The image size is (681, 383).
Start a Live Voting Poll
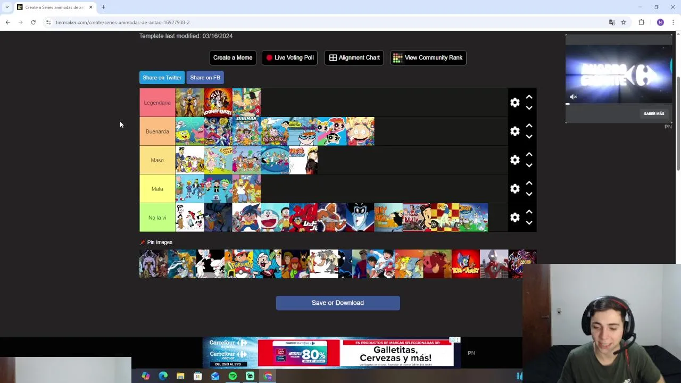(x=289, y=57)
